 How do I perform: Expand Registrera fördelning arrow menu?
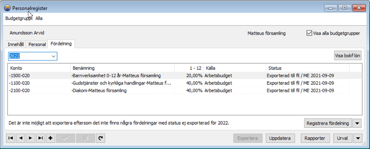tap(357, 123)
